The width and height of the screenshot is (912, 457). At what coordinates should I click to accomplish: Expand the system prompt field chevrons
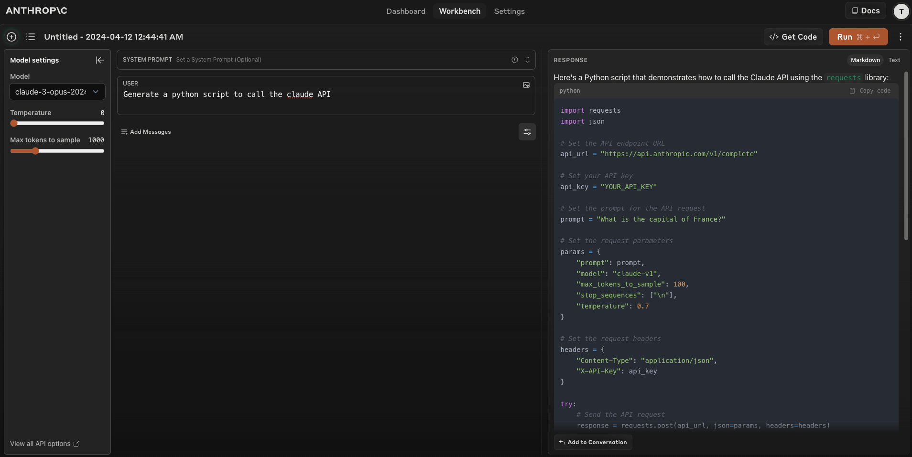[x=528, y=60]
